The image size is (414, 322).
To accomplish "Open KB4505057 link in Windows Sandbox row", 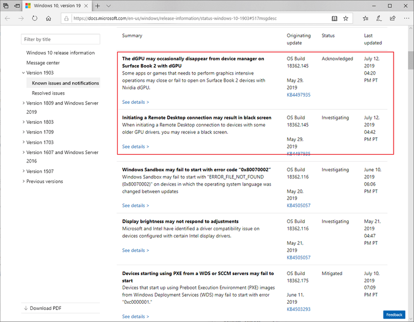I will coord(299,205).
